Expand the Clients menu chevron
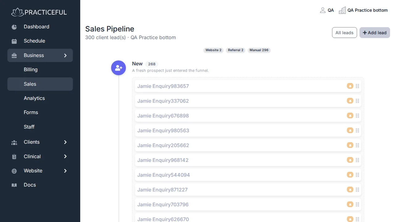Image resolution: width=395 pixels, height=222 pixels. (65, 142)
